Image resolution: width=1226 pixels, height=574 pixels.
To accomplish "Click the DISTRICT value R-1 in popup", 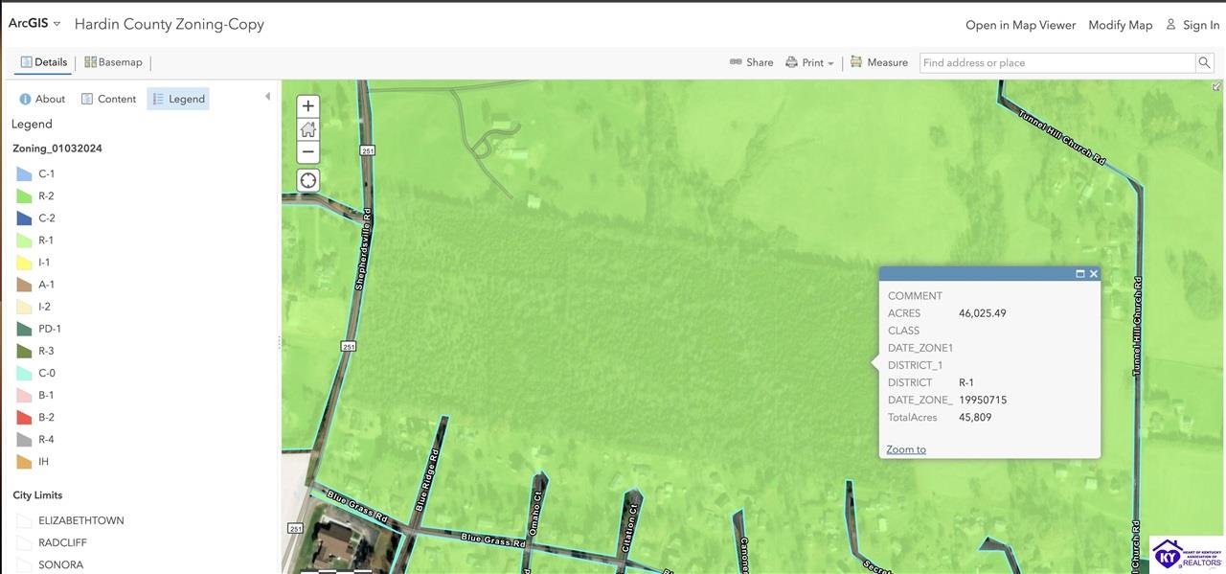I will 967,382.
